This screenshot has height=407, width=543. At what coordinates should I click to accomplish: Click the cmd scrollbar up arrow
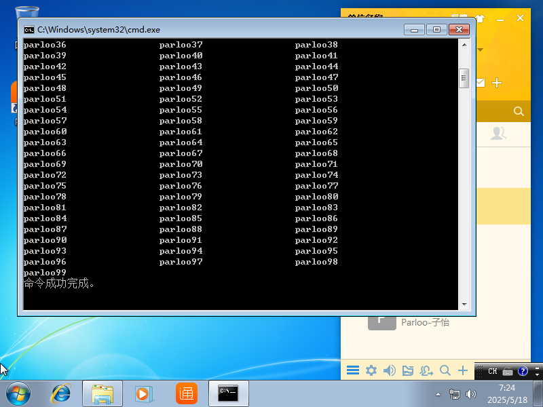pyautogui.click(x=464, y=45)
